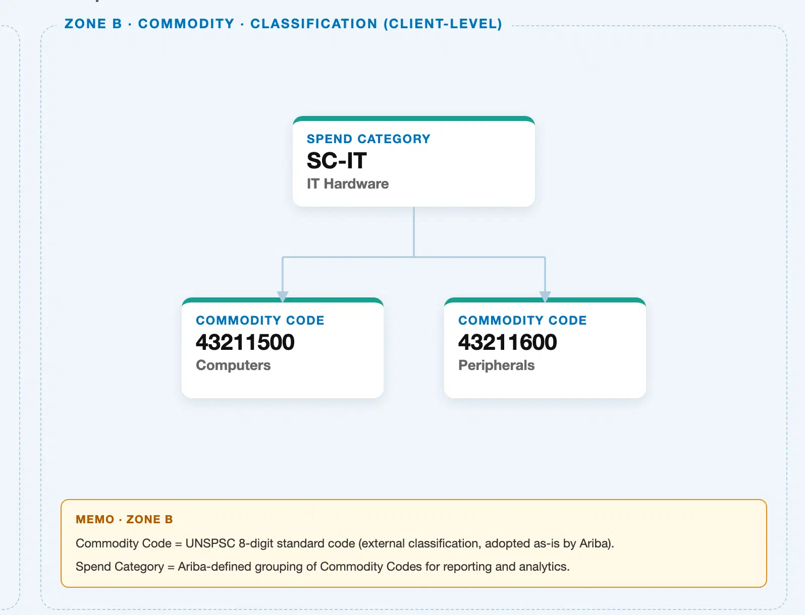Click the 'SPEND CATEGORY' label
Image resolution: width=805 pixels, height=615 pixels.
368,139
